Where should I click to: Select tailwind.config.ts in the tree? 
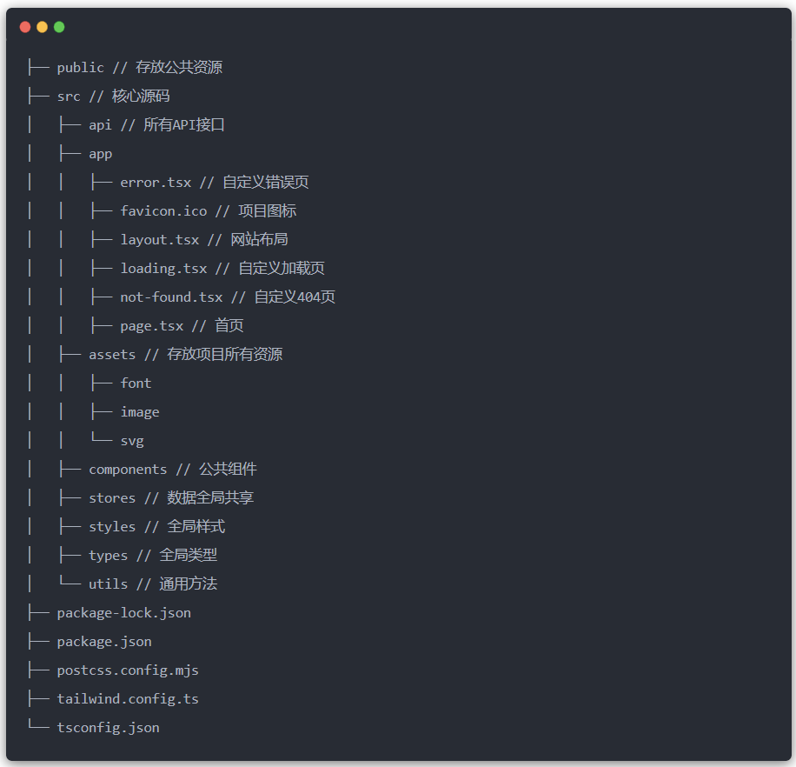click(x=128, y=699)
